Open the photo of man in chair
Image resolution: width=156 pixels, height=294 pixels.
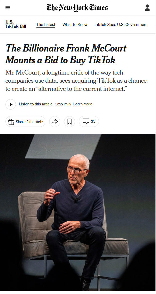[78, 212]
